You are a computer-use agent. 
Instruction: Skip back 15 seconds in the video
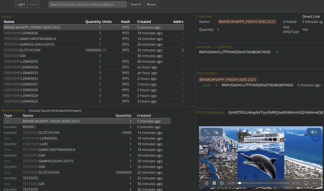coord(206,183)
